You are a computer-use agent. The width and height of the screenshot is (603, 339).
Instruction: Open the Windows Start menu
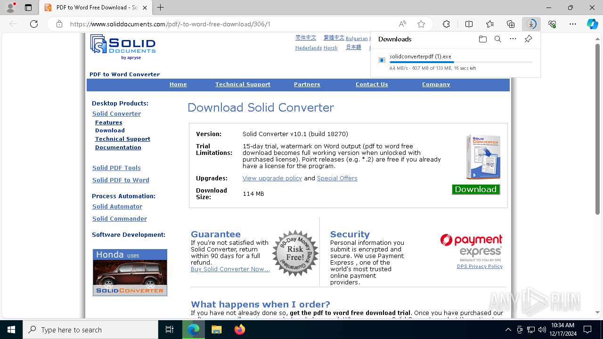(11, 330)
